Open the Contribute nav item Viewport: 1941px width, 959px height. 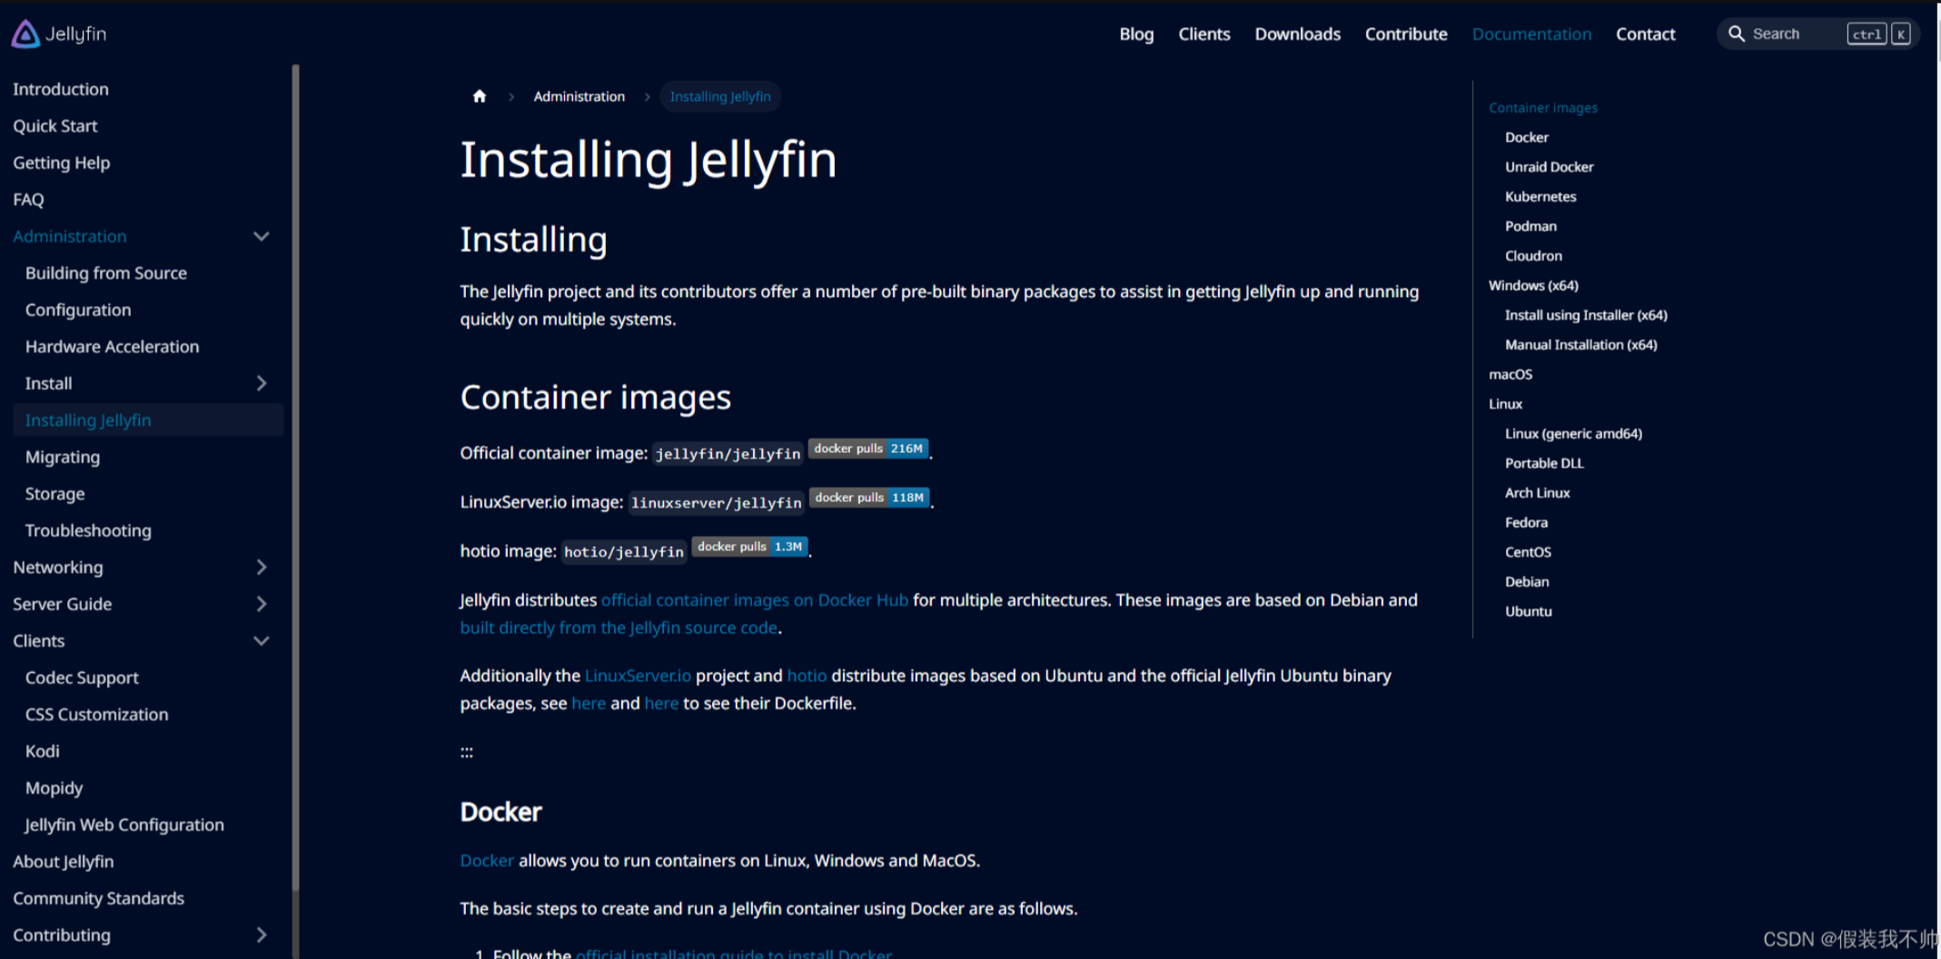[x=1406, y=34]
